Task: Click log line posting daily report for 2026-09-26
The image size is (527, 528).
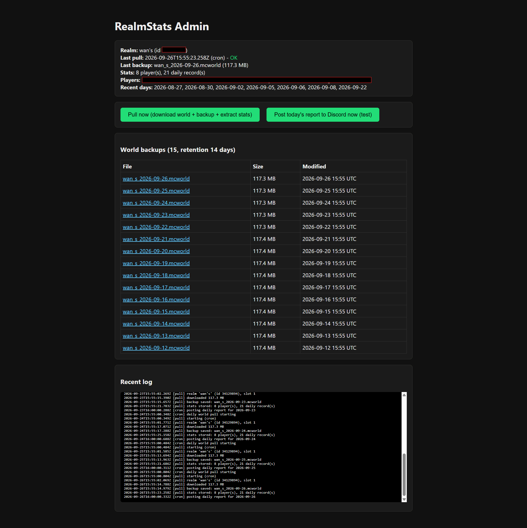Action: 190,497
